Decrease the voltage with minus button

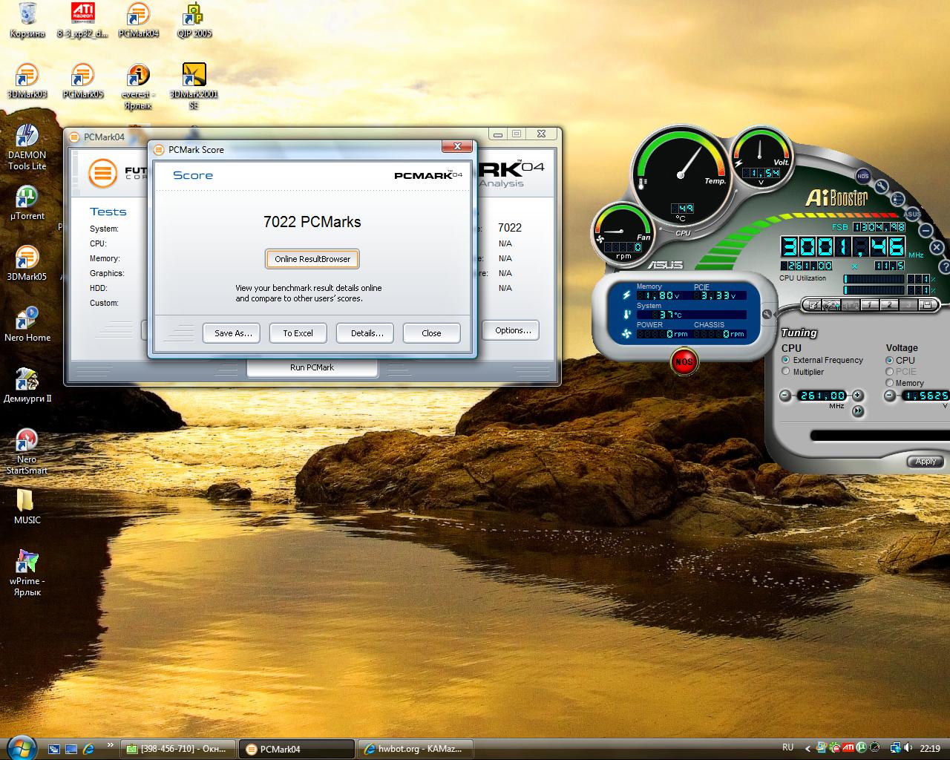[890, 396]
